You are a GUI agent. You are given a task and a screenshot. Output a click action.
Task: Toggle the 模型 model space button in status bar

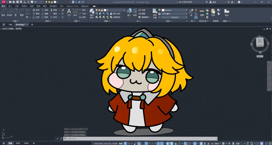(x=121, y=143)
